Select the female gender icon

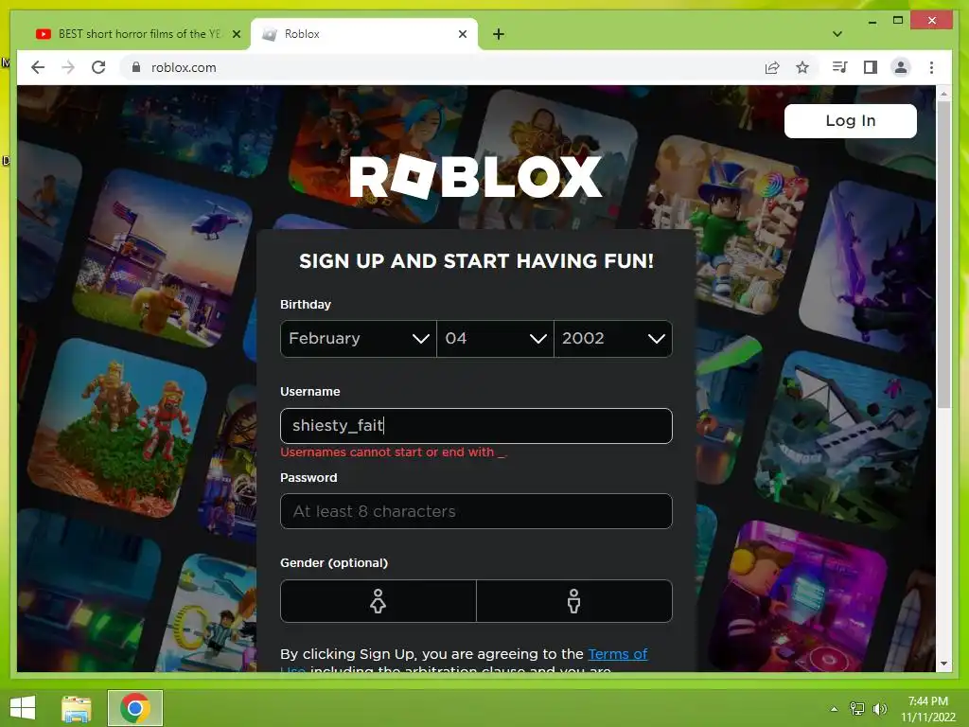click(x=379, y=601)
